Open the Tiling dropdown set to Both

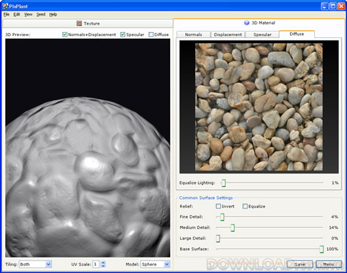click(35, 264)
